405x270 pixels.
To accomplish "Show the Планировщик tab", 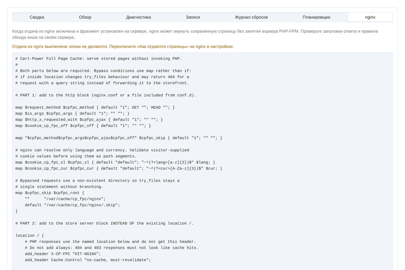I will [316, 17].
